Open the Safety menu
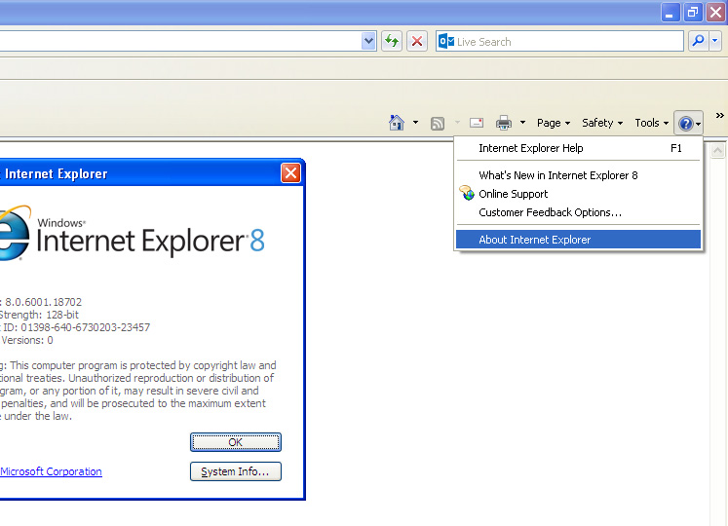Screen dimensions: 728x526 pos(602,123)
